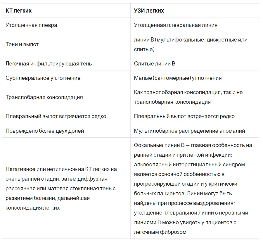Screen dimensions: 263x242
Task: Click the 'Тени и выпот' cell
Action: pos(22,44)
